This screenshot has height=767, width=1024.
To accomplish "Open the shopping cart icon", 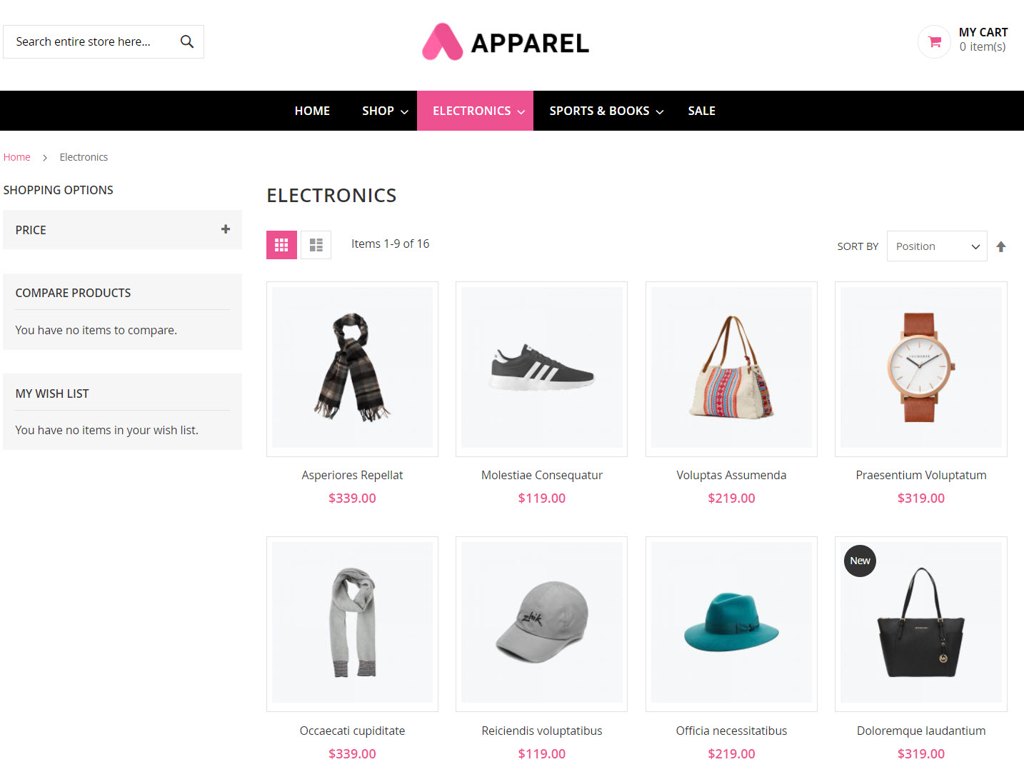I will click(934, 41).
